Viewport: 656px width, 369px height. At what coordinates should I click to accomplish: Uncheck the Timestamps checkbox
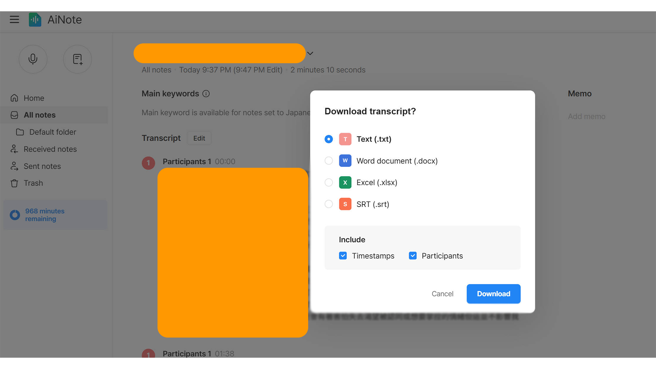[343, 256]
